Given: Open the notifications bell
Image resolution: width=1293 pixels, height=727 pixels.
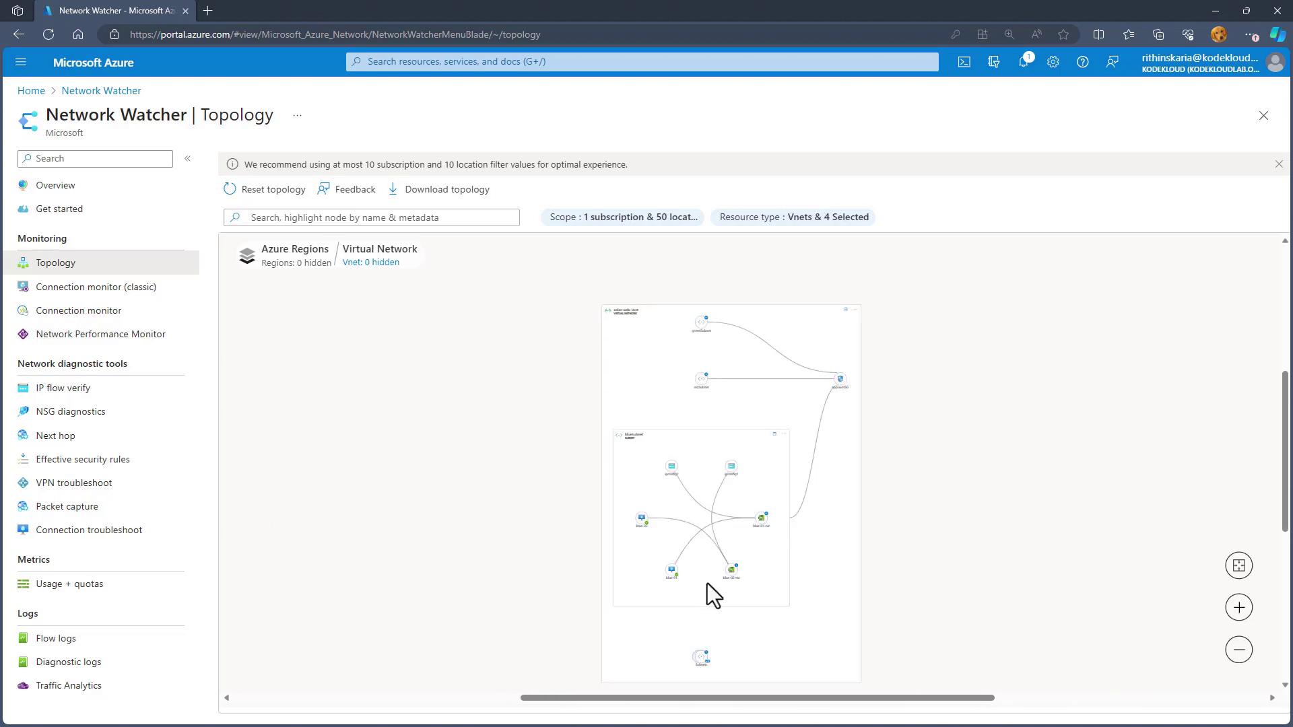Looking at the screenshot, I should point(1023,62).
